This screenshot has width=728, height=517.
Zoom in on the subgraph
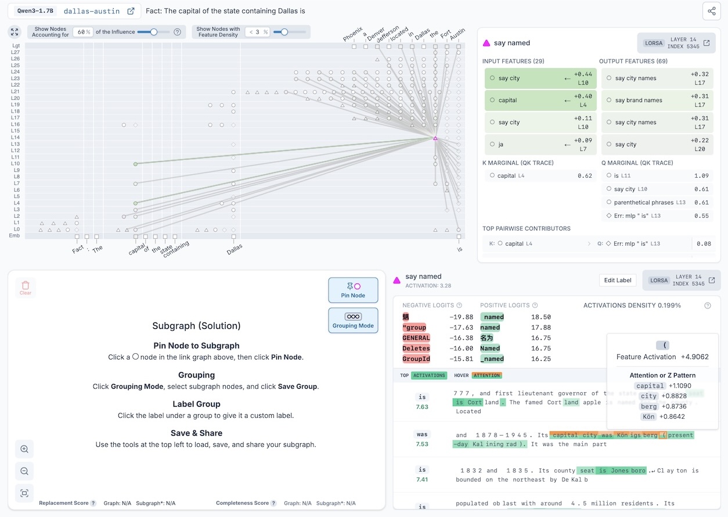[x=24, y=449]
